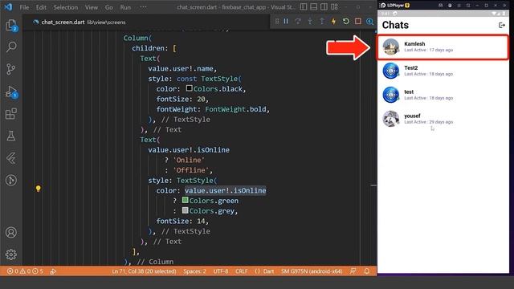Click yousef's avatar thumbnail
The height and width of the screenshot is (289, 514).
[391, 119]
